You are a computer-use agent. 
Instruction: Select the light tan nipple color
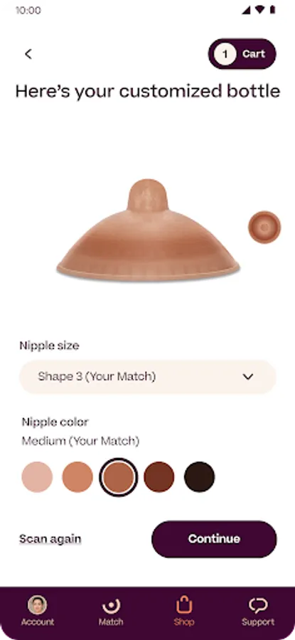[77, 476]
